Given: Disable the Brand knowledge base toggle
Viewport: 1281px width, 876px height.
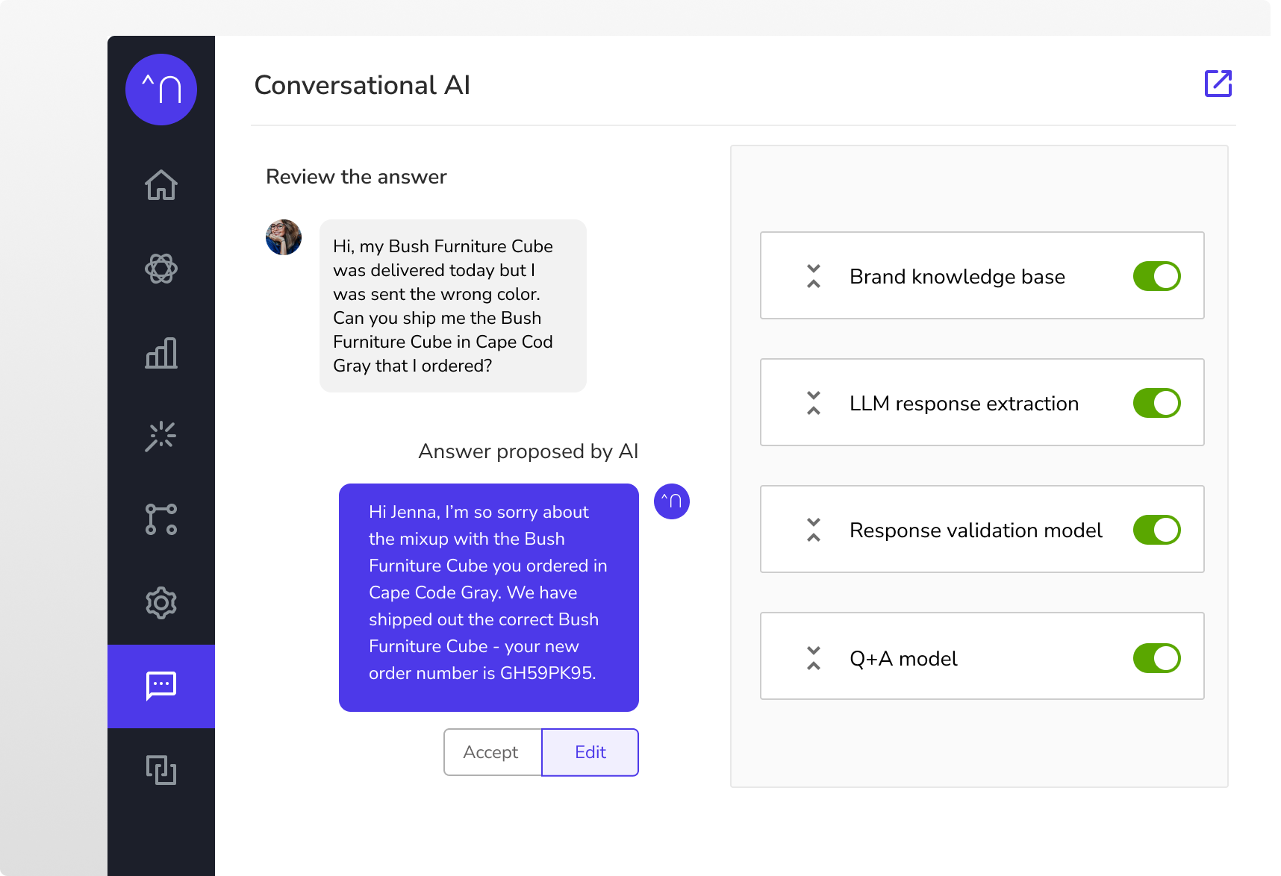Looking at the screenshot, I should coord(1157,276).
